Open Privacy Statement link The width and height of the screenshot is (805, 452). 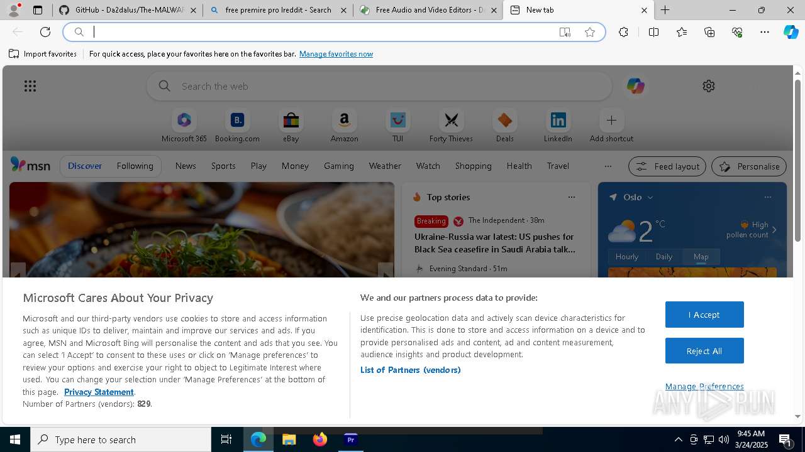click(x=99, y=392)
